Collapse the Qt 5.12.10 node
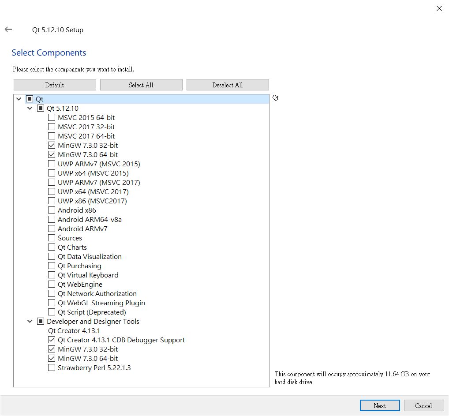Image resolution: width=449 pixels, height=416 pixels. pos(30,108)
